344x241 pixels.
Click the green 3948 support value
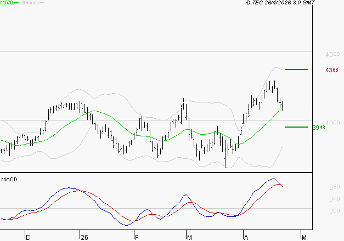319,128
